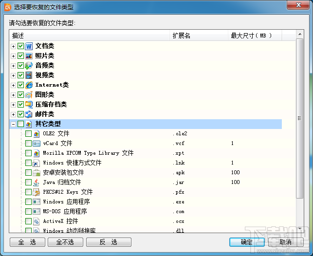313x256 pixels.
Task: Click the shortcut icon of Windows 快捷方式文件
Action: pos(36,163)
